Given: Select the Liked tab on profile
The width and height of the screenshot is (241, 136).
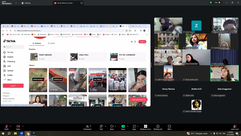Looking at the screenshot, I should [x=51, y=43].
